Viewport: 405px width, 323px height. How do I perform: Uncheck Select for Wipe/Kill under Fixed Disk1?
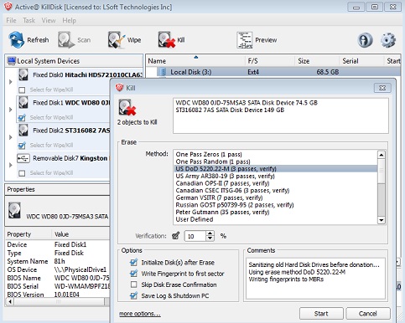coord(22,117)
